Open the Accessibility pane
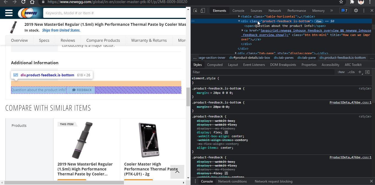Screen dimensions: 375x185 point(330,65)
